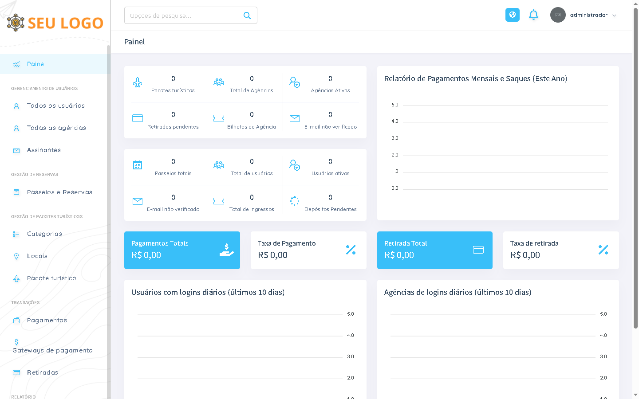Screen dimensions: 639x399
Task: Open the notifications bell
Action: [533, 15]
